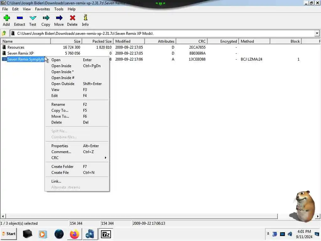Click the up-folder arrow beside address bar
The width and height of the screenshot is (321, 241).
(4, 33)
